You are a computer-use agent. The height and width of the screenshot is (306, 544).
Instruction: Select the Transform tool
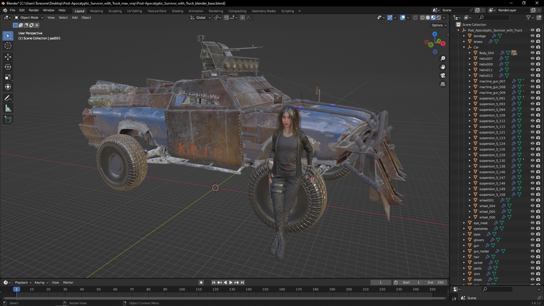click(x=8, y=87)
